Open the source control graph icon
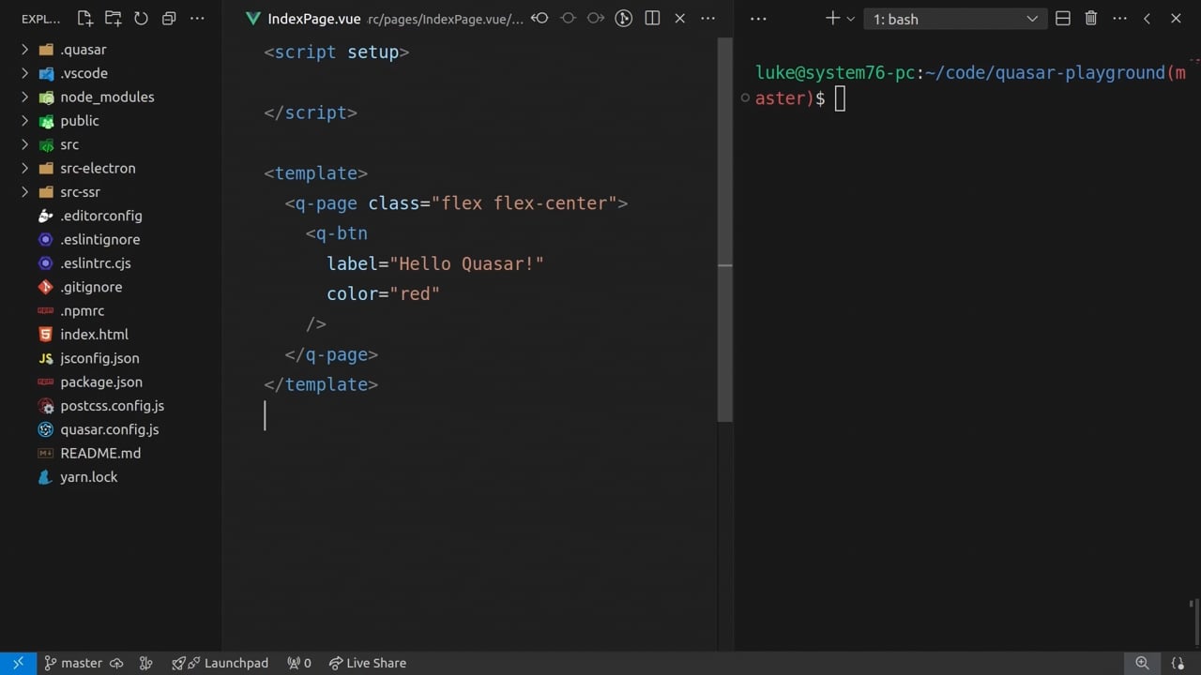The height and width of the screenshot is (675, 1201). 624,19
